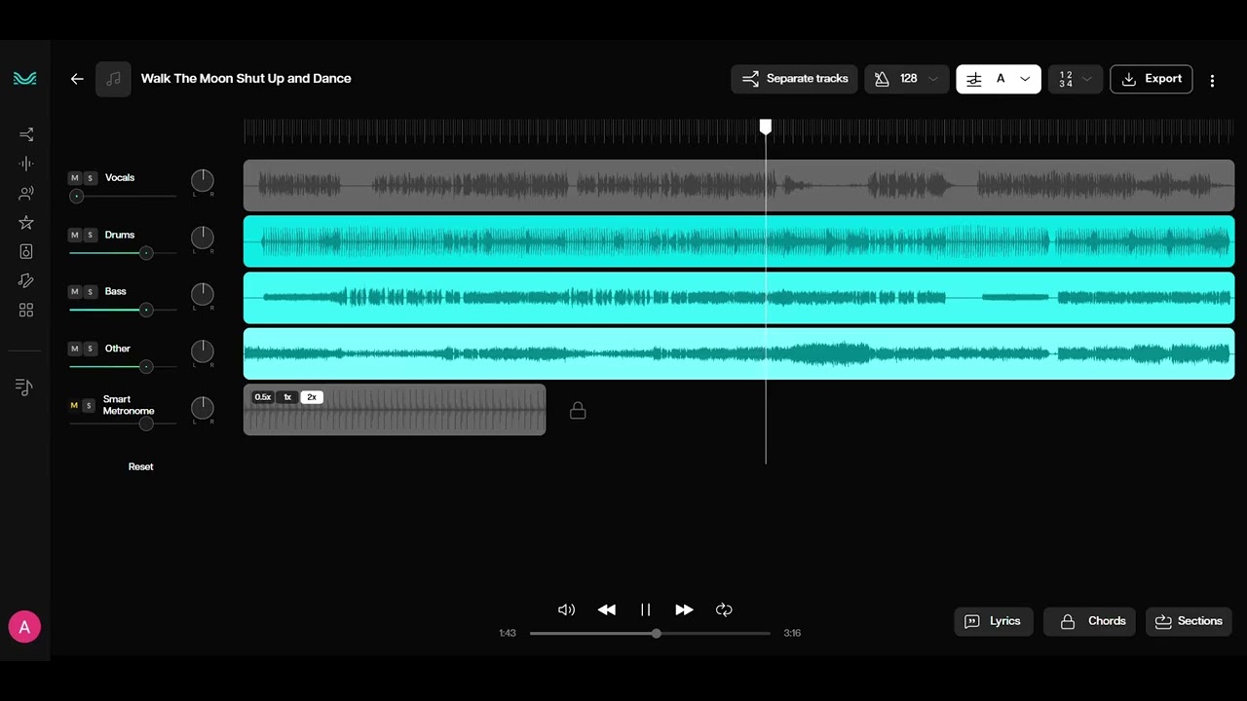Click the Moises wave logo
The height and width of the screenshot is (701, 1247).
25,79
